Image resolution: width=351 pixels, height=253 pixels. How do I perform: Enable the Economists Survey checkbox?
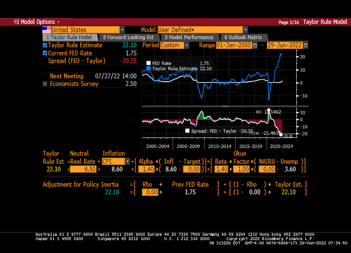tap(45, 84)
